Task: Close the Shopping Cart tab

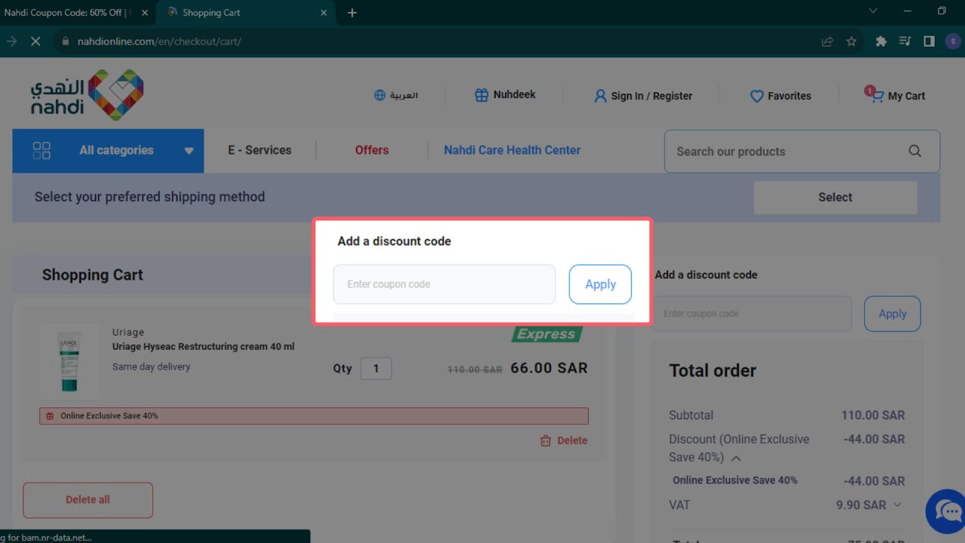Action: click(x=323, y=13)
